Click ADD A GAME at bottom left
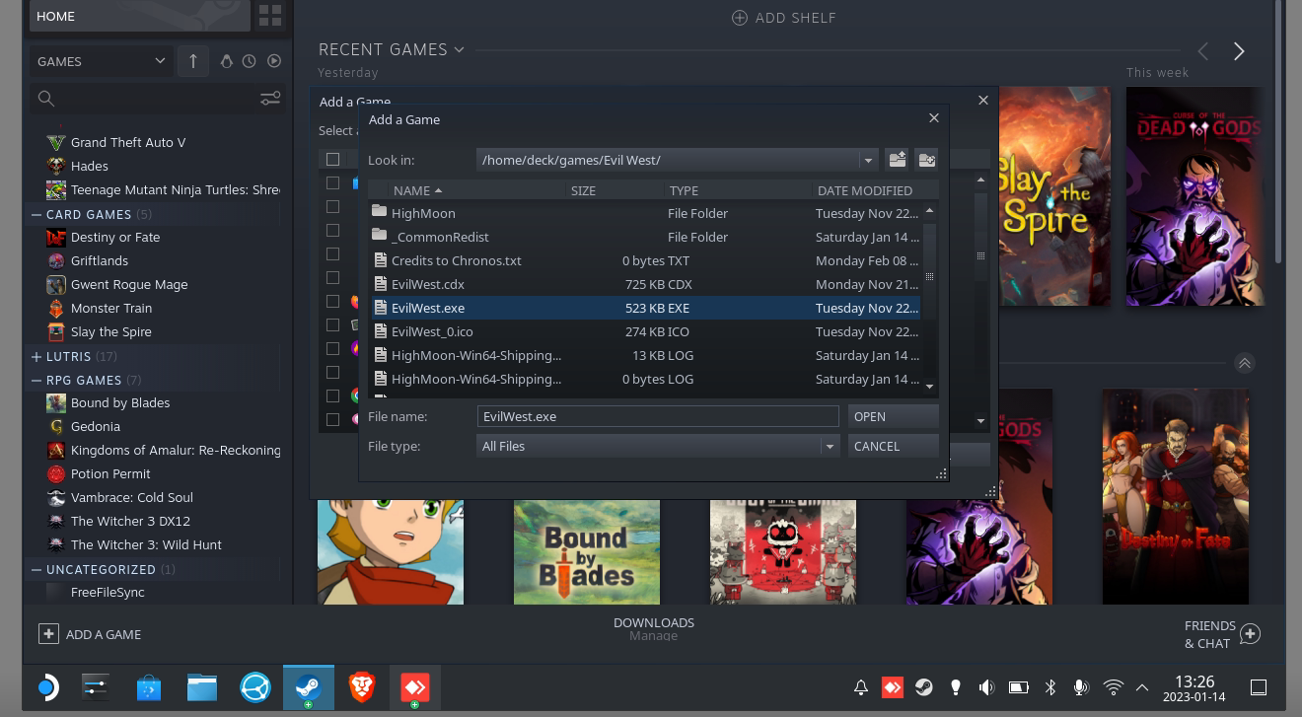The height and width of the screenshot is (717, 1302). tap(91, 634)
